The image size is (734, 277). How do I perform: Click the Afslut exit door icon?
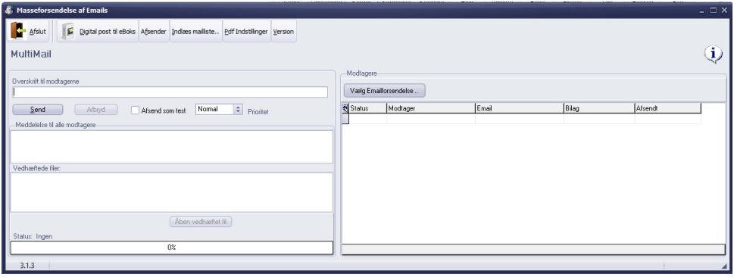(x=17, y=31)
